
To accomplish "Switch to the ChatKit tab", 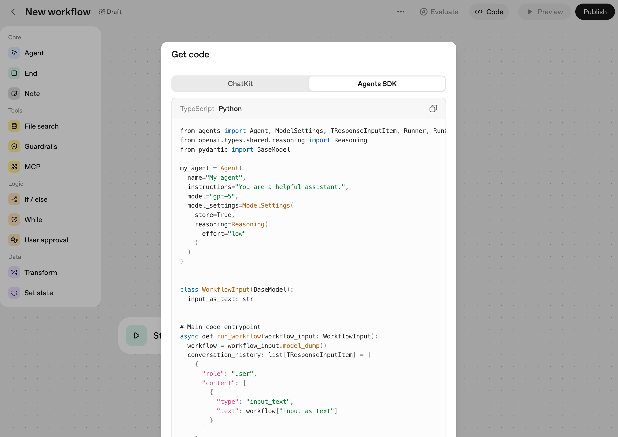I will (x=240, y=84).
